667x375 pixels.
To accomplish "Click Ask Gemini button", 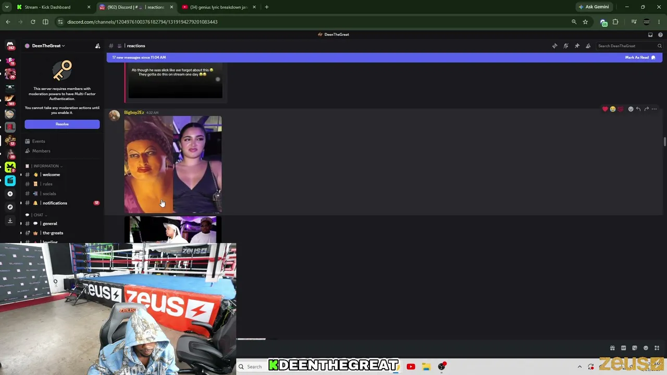I will point(594,7).
